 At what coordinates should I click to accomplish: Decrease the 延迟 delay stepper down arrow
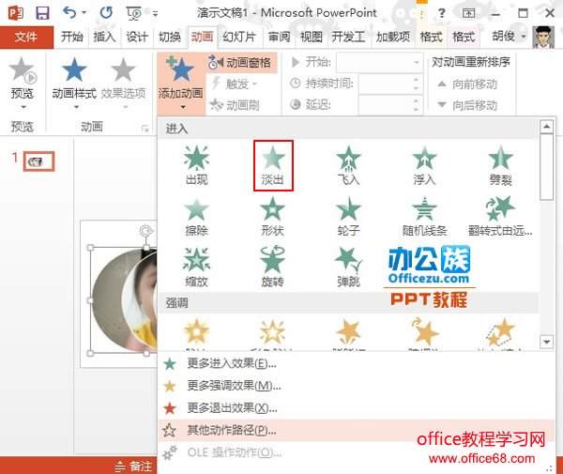pyautogui.click(x=416, y=109)
